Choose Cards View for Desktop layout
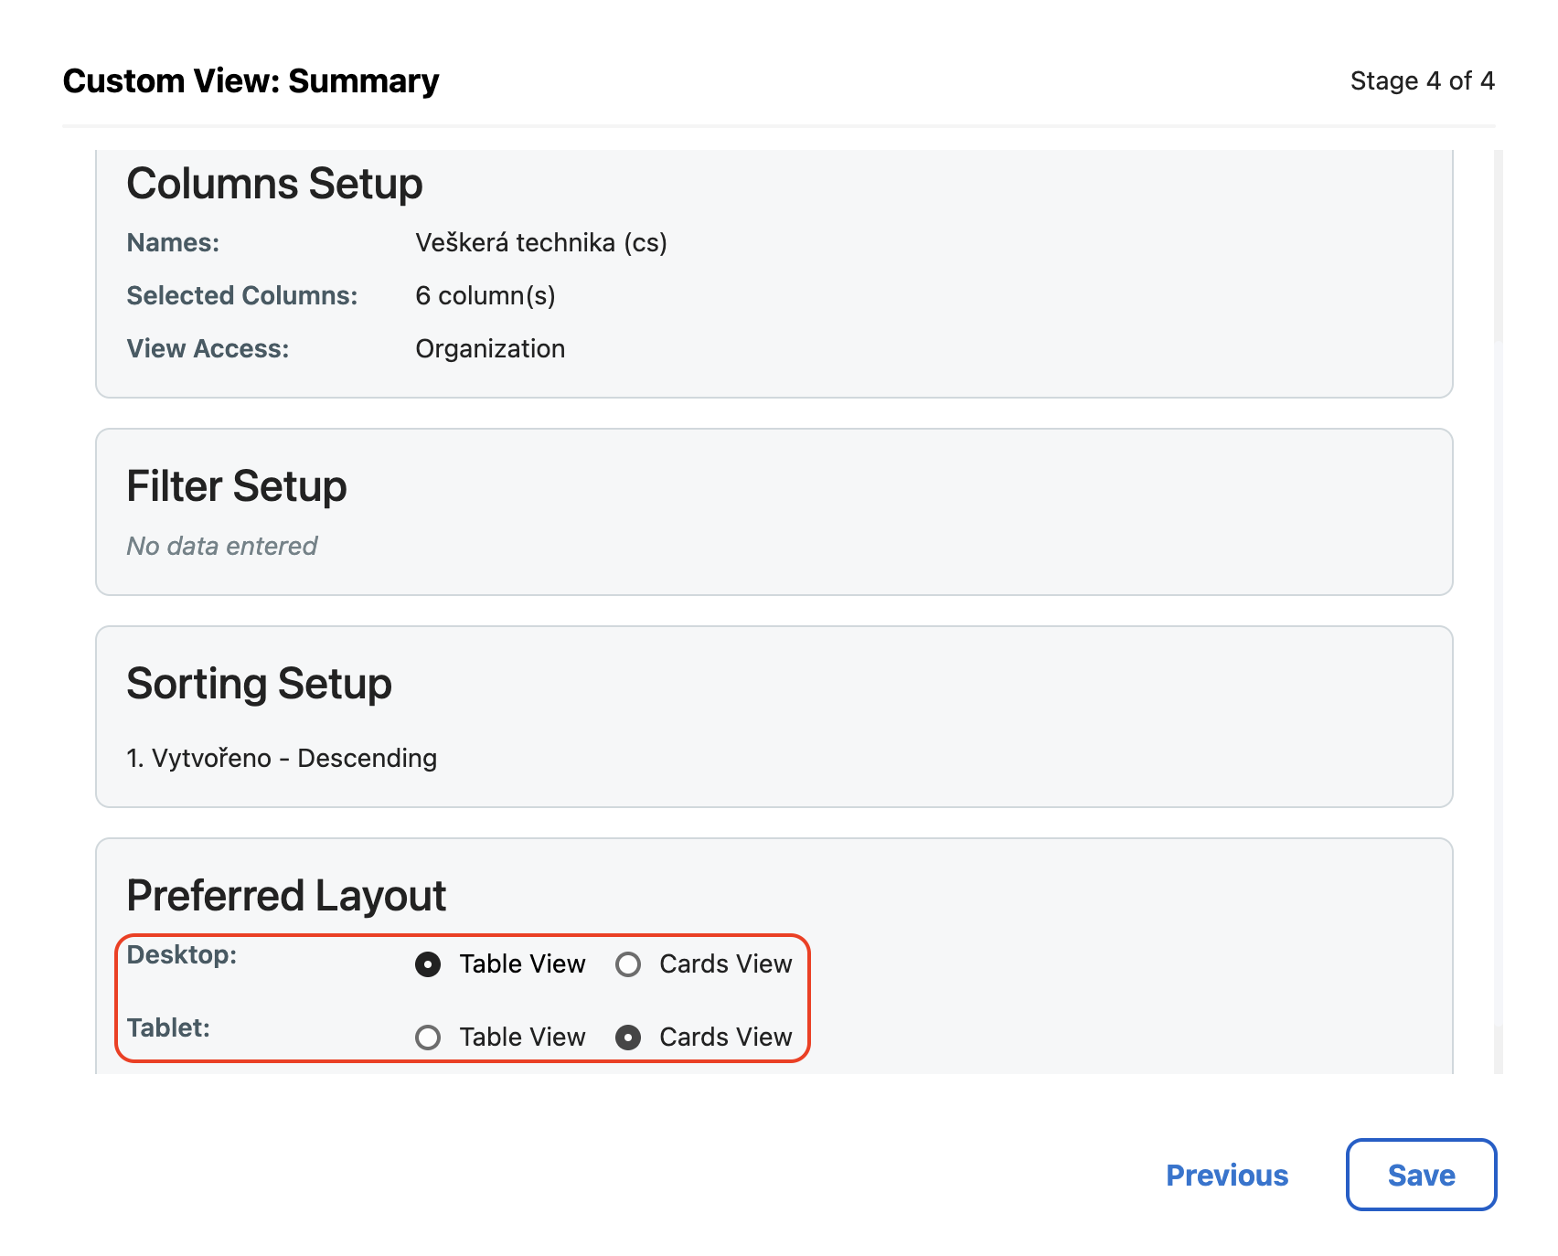 point(628,964)
